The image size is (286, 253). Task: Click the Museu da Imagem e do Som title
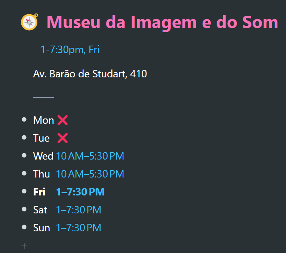tap(162, 22)
